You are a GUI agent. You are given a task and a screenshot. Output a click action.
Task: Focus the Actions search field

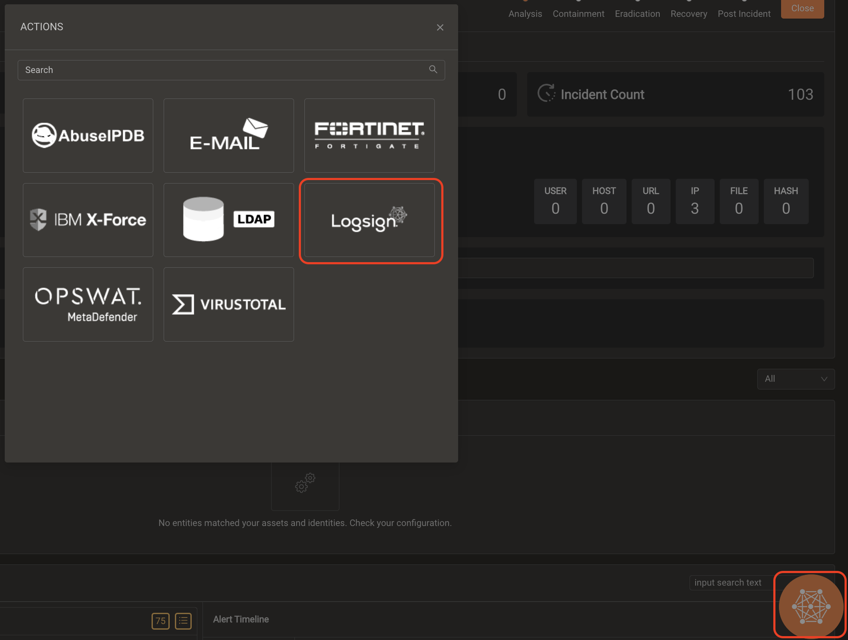point(231,70)
